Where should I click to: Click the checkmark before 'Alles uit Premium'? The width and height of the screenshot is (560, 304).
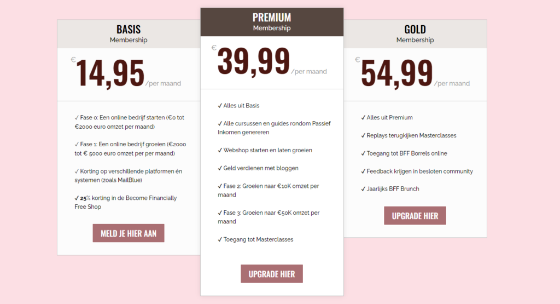click(x=363, y=117)
